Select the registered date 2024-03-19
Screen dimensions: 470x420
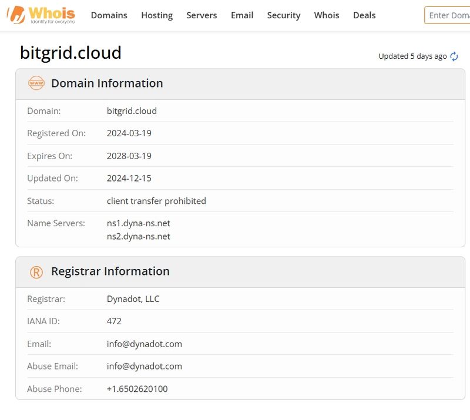tap(129, 133)
